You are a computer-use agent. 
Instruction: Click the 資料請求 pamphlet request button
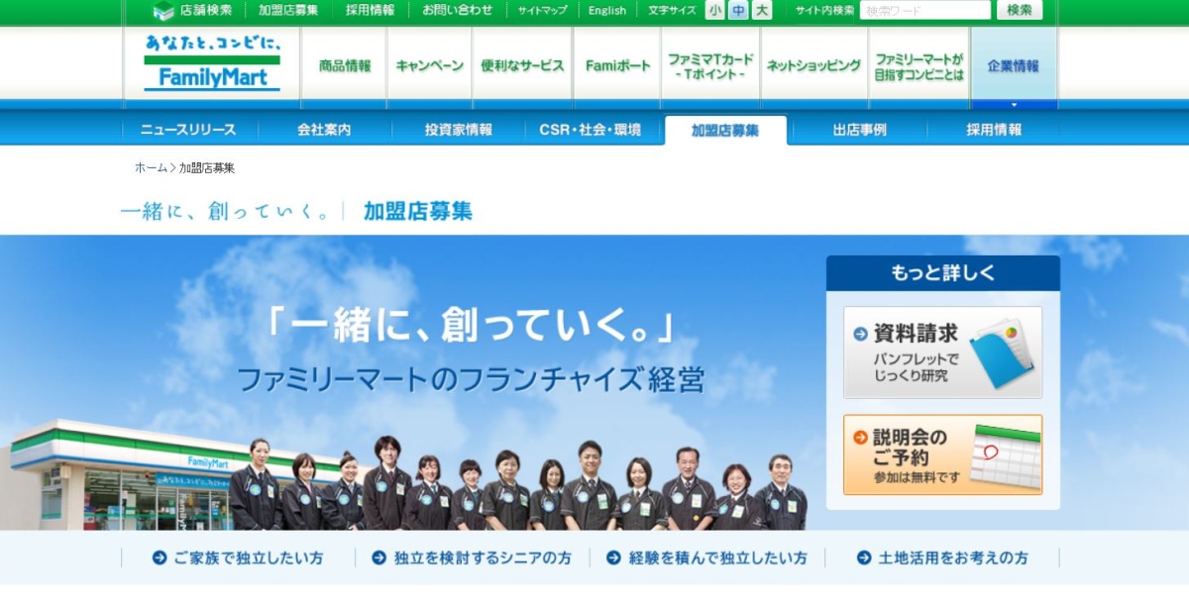click(x=942, y=353)
